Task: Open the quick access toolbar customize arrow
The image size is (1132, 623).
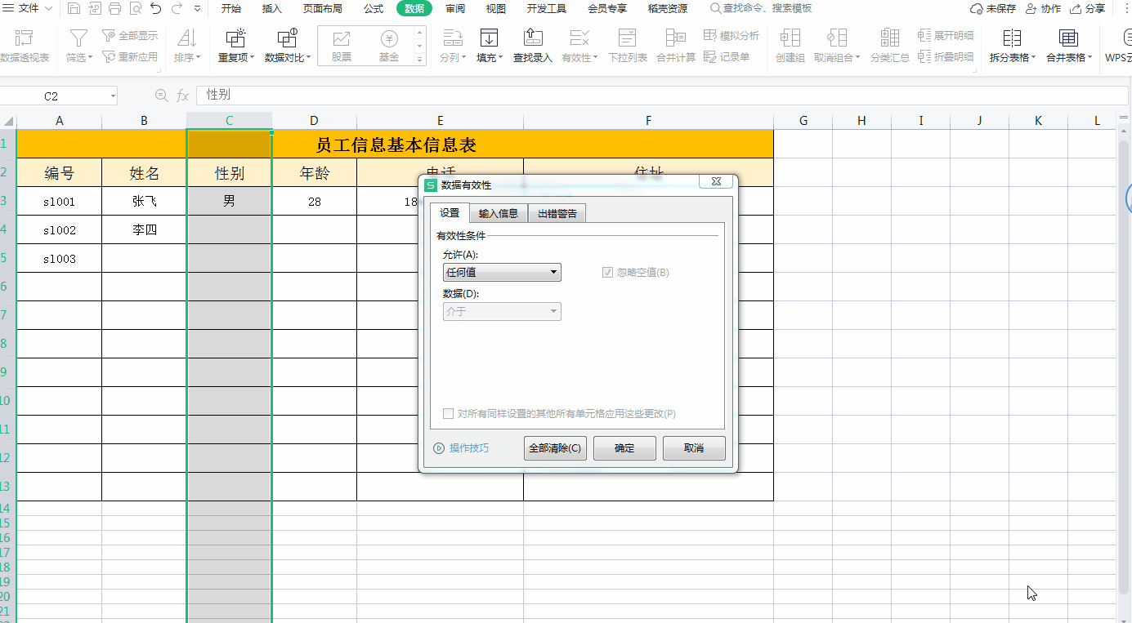Action: pos(198,9)
